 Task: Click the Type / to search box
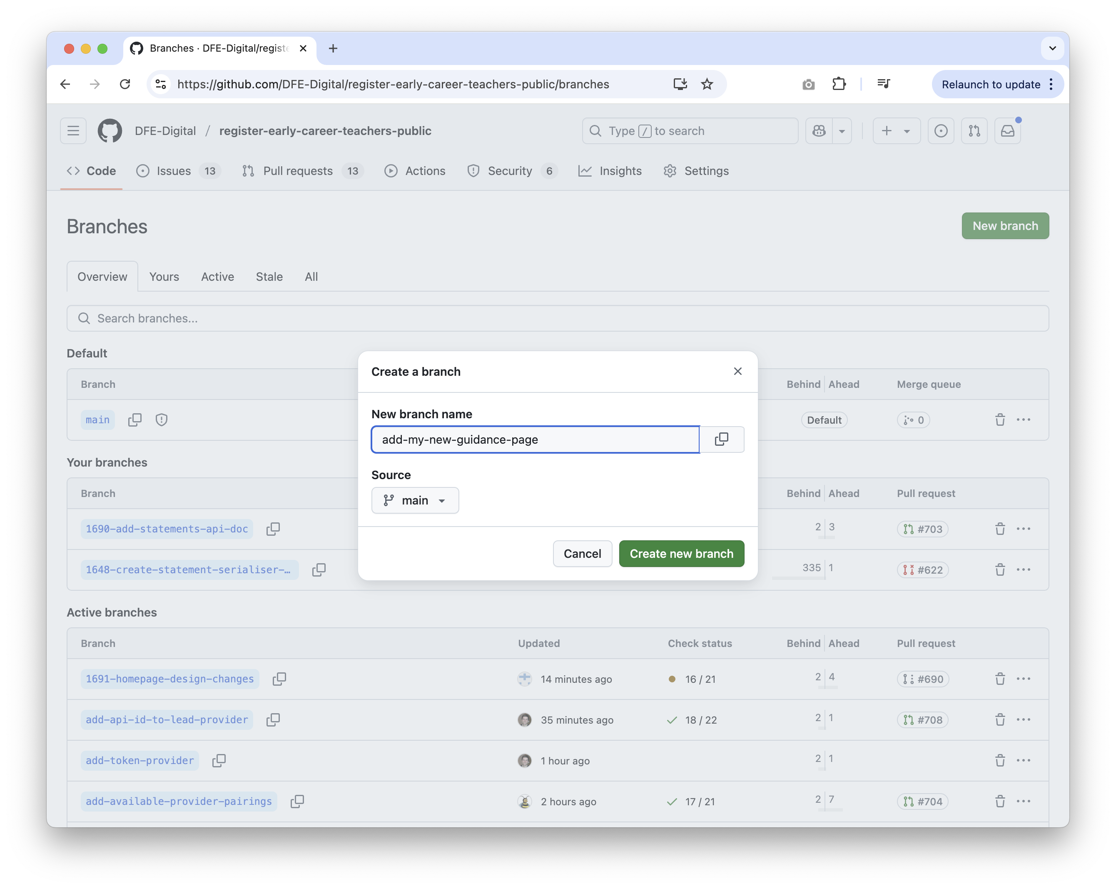pos(690,130)
